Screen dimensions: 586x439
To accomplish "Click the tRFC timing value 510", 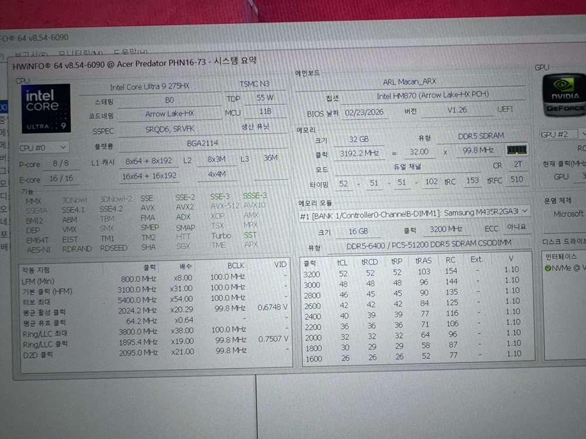I will pos(517,179).
